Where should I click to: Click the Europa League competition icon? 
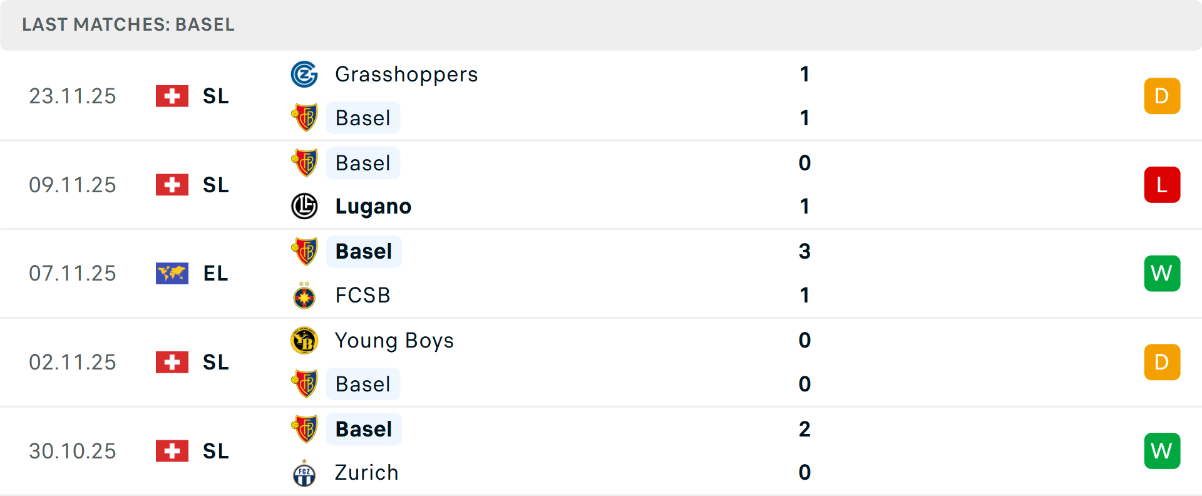coord(172,273)
